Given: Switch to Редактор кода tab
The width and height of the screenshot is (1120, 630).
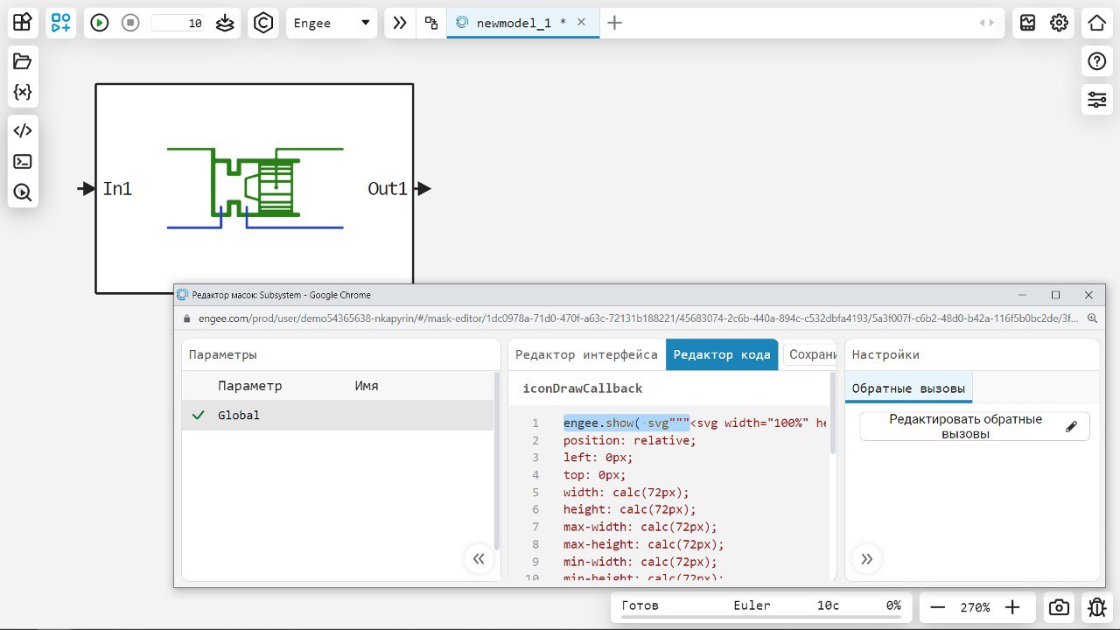Looking at the screenshot, I should pyautogui.click(x=722, y=354).
